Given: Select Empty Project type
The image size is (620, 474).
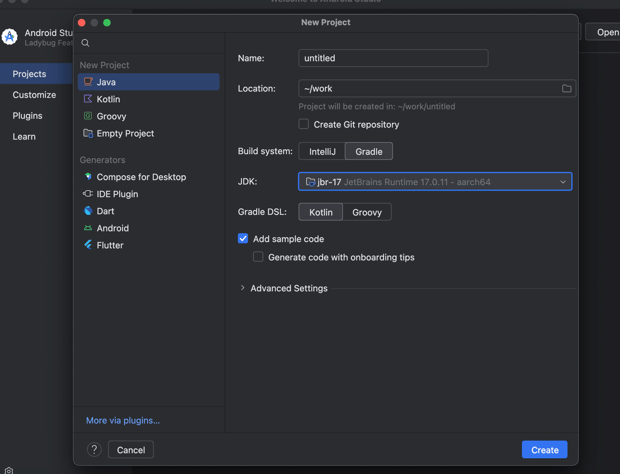Looking at the screenshot, I should (149, 133).
